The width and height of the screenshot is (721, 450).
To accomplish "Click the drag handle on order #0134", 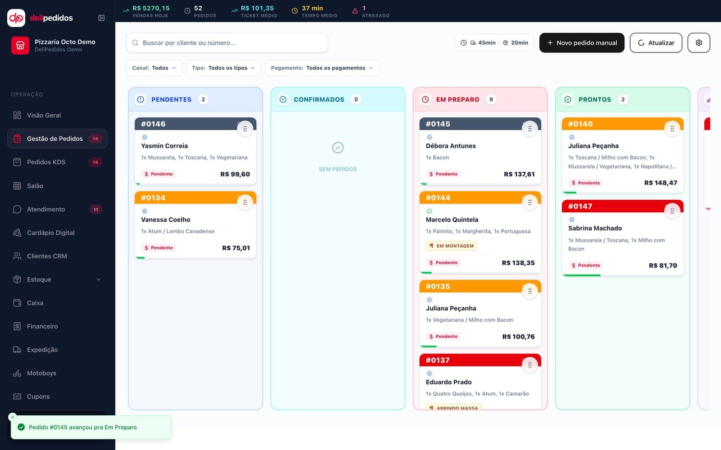I will (x=245, y=203).
